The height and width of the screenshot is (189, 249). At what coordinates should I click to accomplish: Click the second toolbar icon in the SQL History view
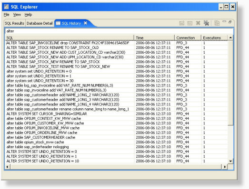pyautogui.click(x=190, y=23)
